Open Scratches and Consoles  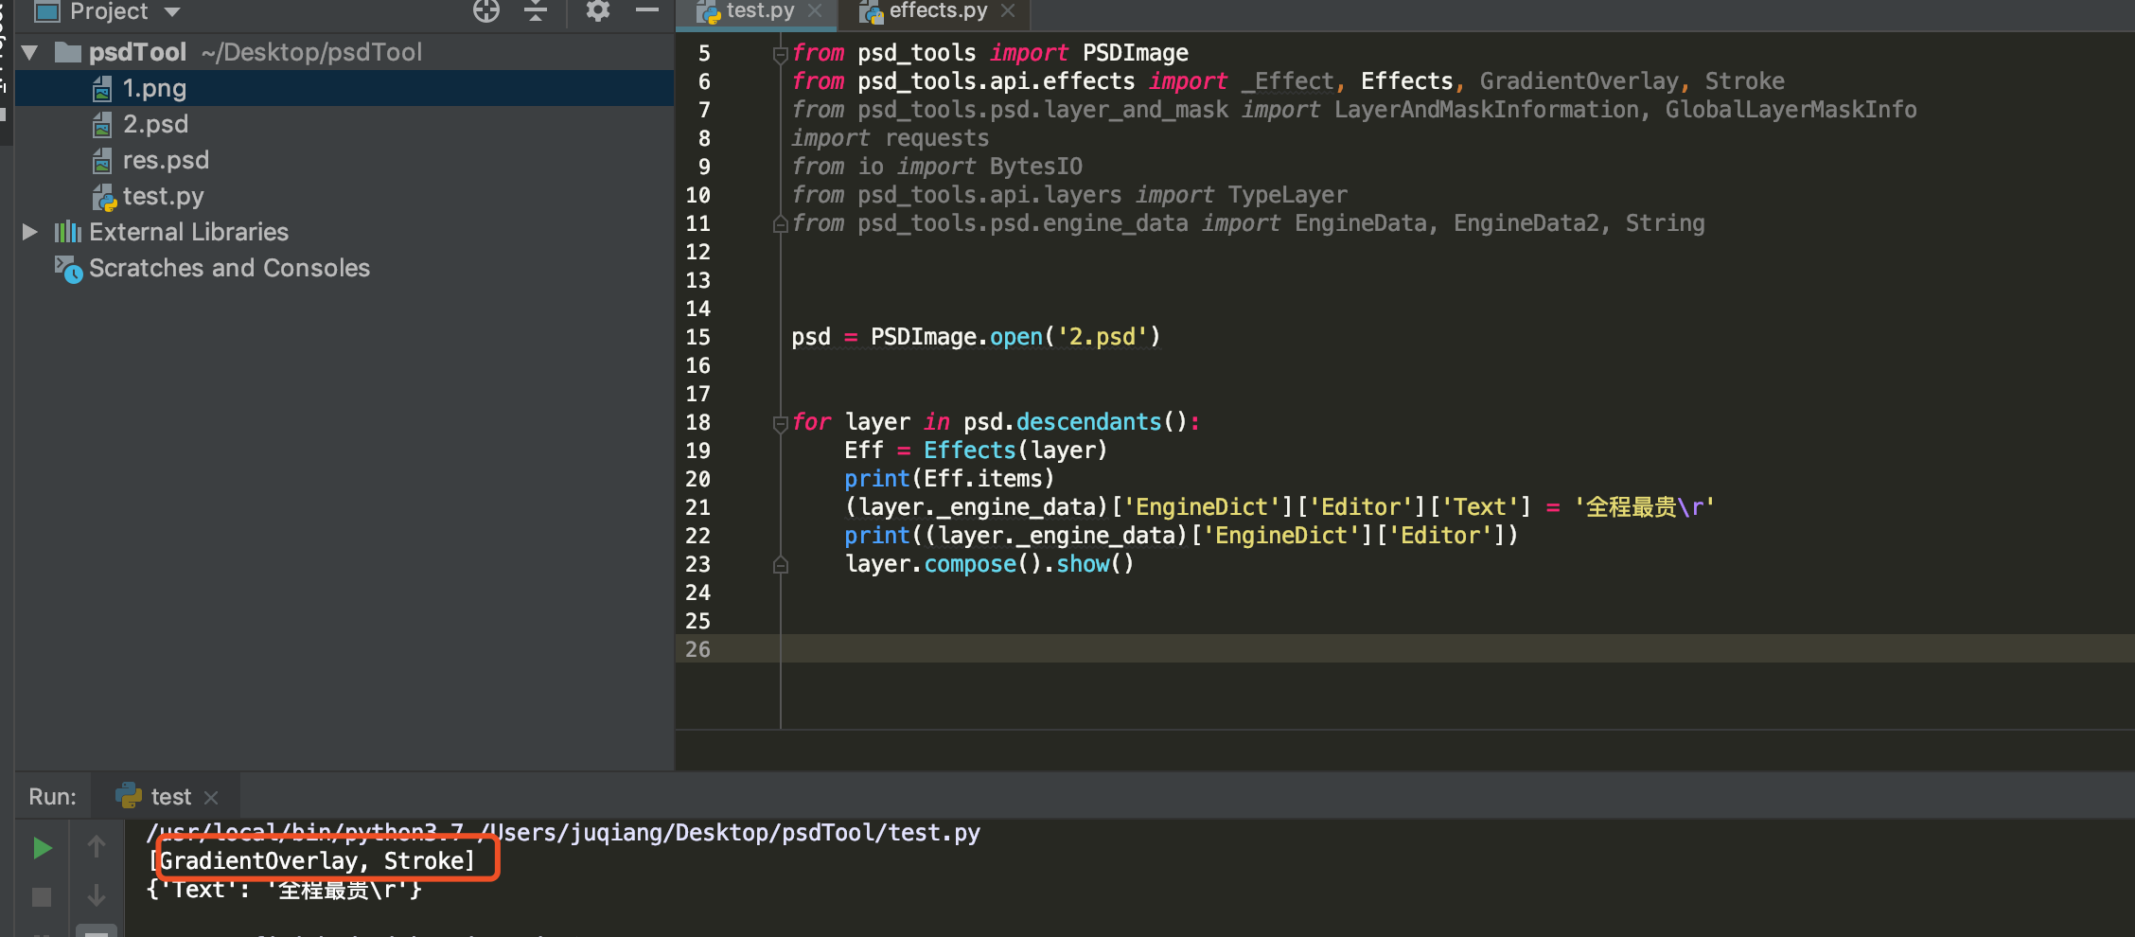[228, 268]
